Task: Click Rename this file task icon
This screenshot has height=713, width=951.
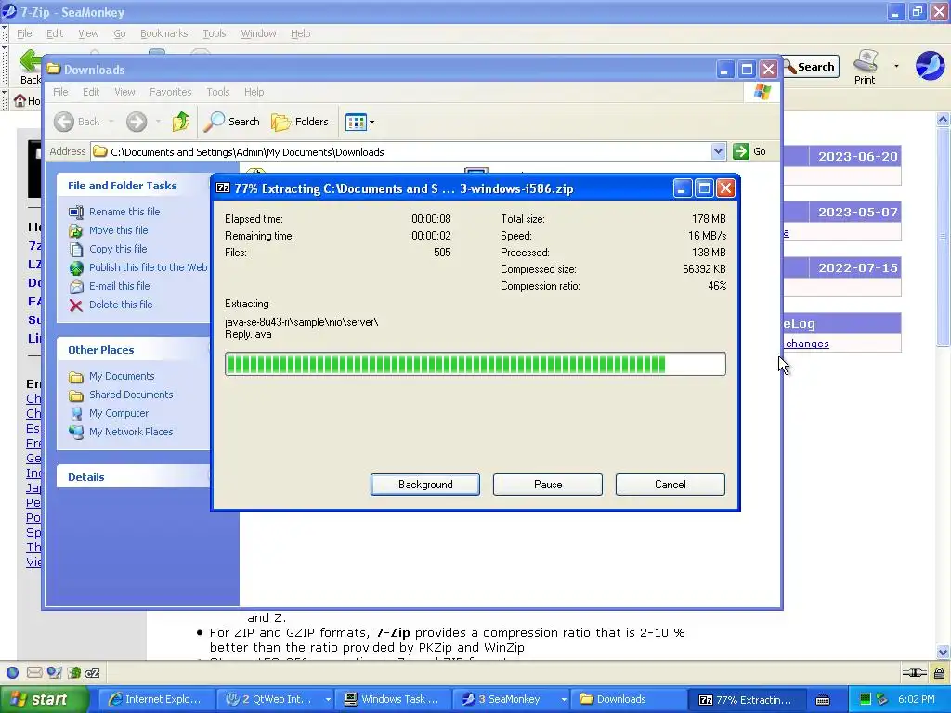Action: tap(76, 213)
